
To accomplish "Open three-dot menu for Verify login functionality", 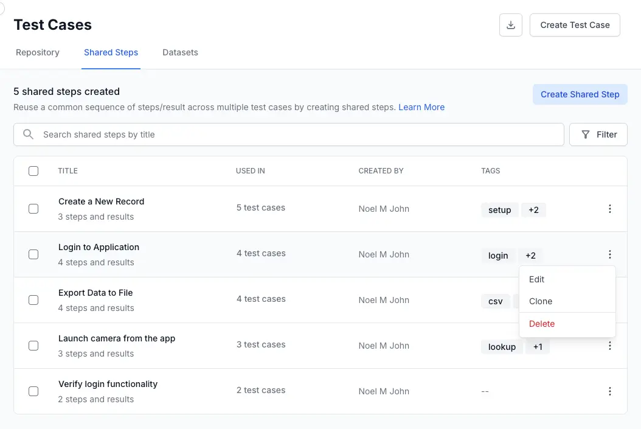I will [x=609, y=391].
